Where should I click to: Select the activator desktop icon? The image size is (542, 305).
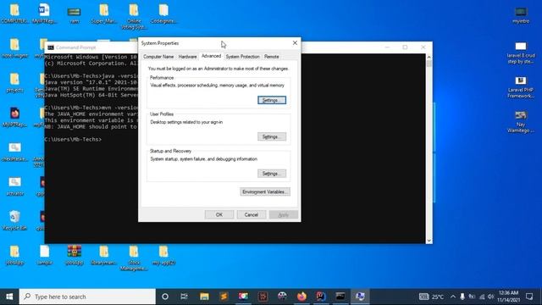point(14,186)
